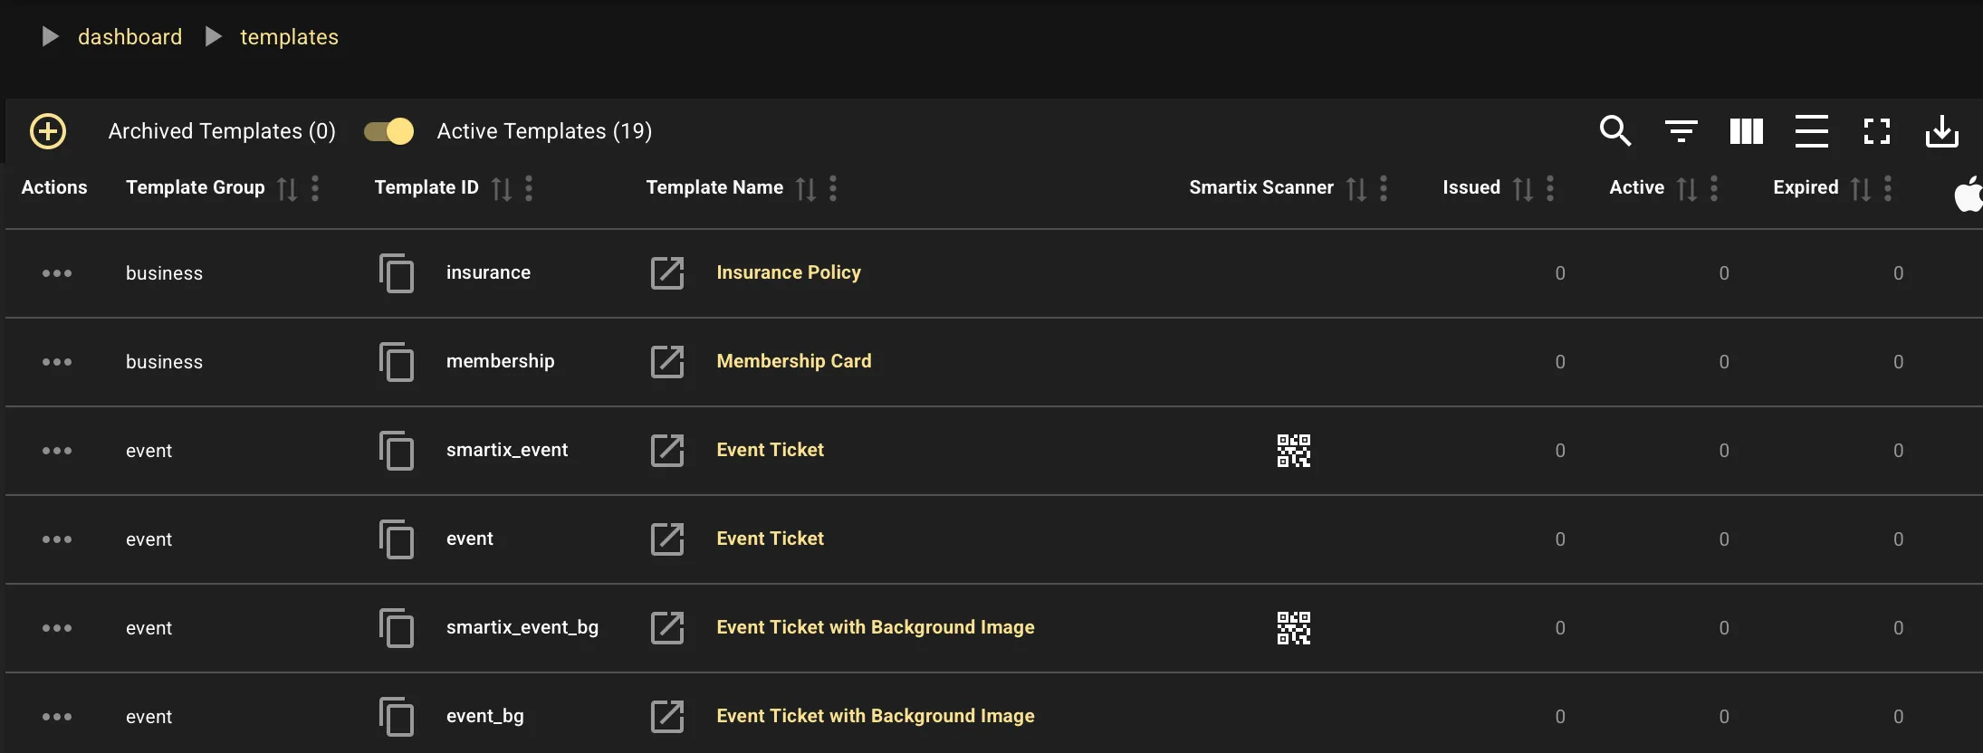Open Template ID column options menu
Viewport: 1983px width, 753px height.
click(x=529, y=188)
